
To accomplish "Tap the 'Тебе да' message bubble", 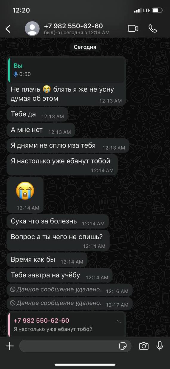I will (37, 114).
